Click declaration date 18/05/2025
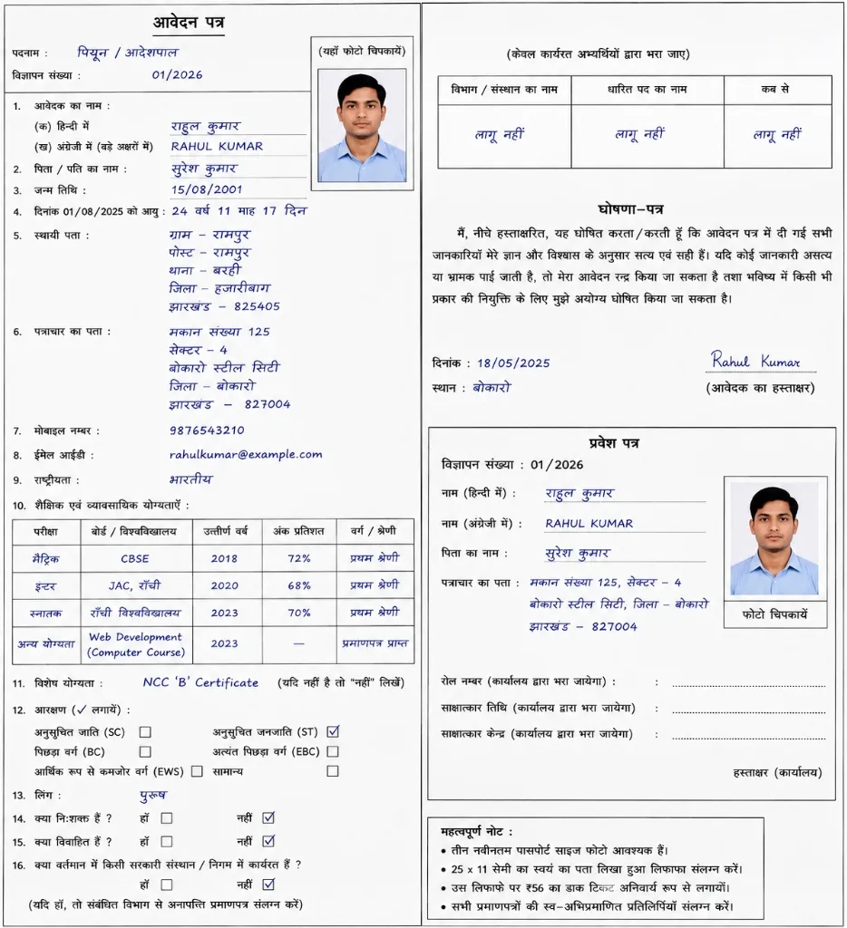The height and width of the screenshot is (928, 847). click(x=513, y=363)
